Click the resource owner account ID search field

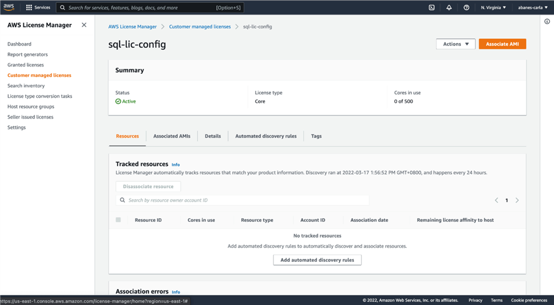point(243,200)
